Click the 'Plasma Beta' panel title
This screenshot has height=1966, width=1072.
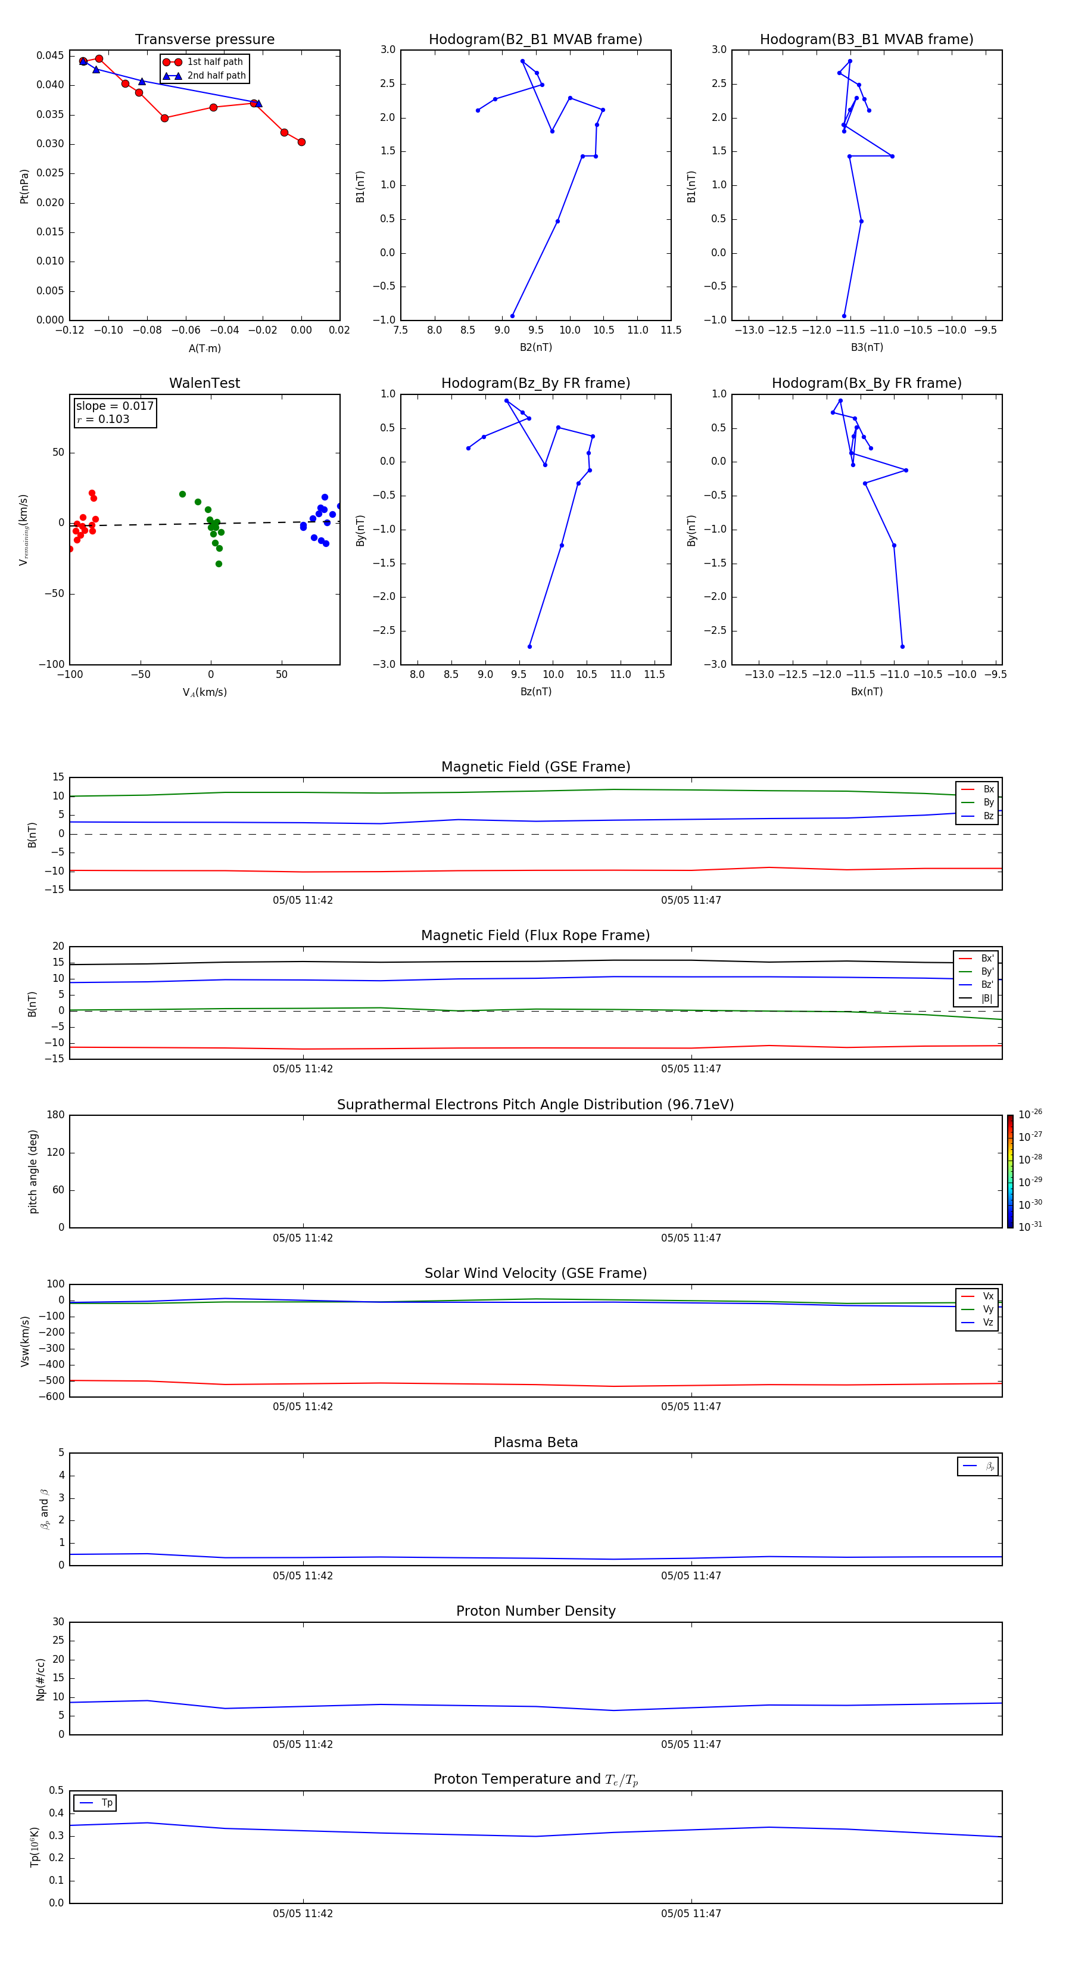(535, 1442)
